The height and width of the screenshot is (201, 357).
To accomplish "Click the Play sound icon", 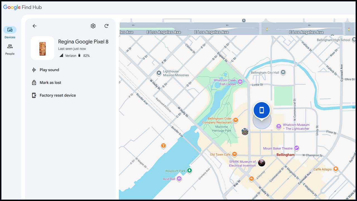I will pyautogui.click(x=34, y=70).
